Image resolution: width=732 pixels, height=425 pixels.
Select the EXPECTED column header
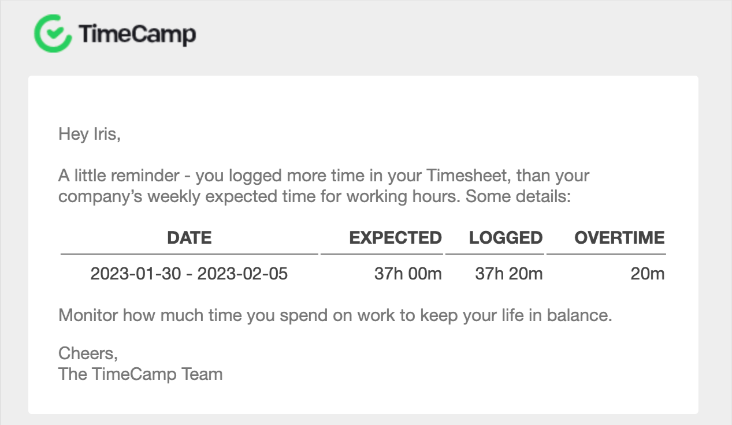tap(396, 237)
